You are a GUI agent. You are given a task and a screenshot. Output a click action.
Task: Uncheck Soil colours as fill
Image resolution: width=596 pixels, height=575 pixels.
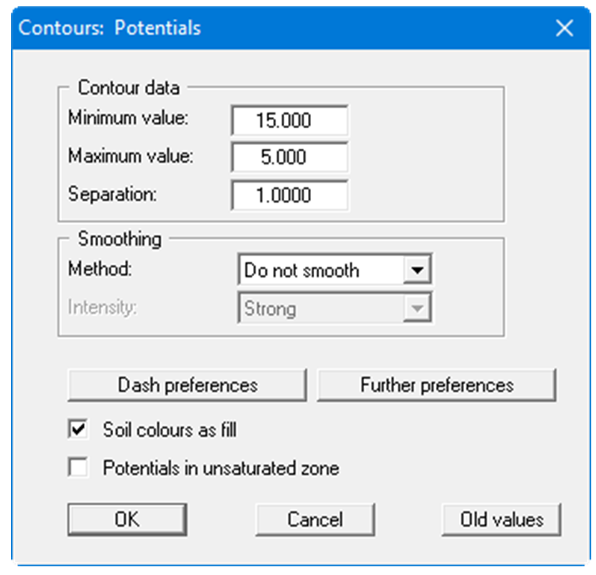(x=79, y=430)
